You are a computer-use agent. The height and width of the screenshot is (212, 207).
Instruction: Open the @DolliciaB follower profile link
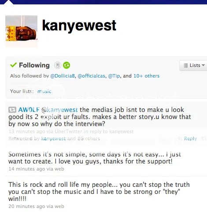63,76
